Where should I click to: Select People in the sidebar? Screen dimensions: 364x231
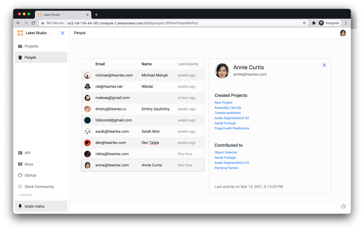(30, 57)
